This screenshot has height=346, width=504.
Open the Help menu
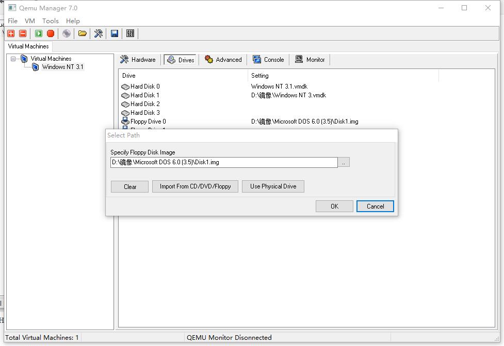tap(73, 21)
